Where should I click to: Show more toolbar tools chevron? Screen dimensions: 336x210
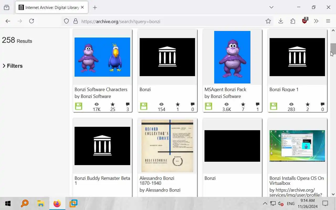tap(316, 21)
